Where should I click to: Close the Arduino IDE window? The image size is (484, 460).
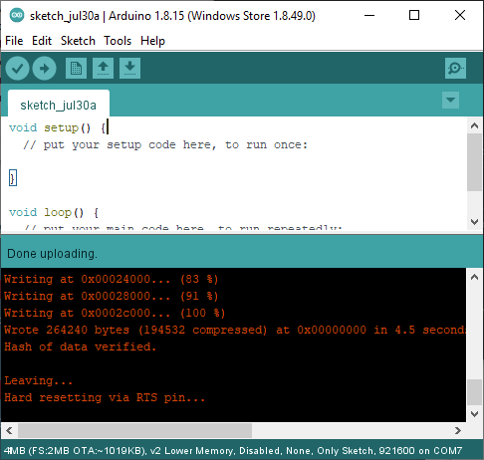coord(460,15)
